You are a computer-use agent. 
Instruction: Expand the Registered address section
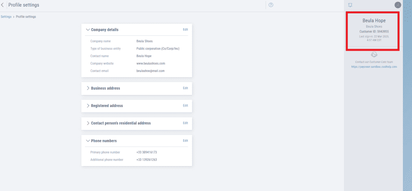88,106
